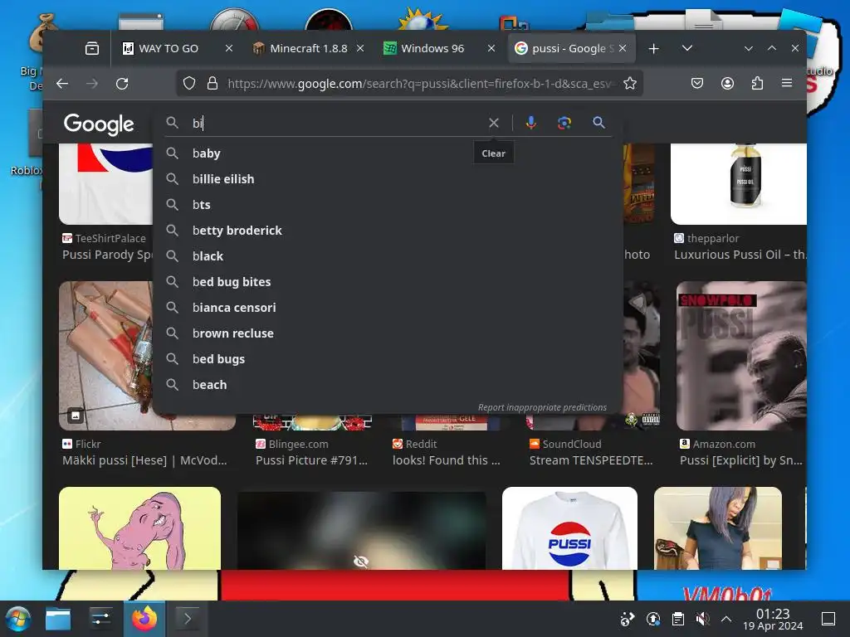Open Firefox View icon in tab bar

pos(92,49)
